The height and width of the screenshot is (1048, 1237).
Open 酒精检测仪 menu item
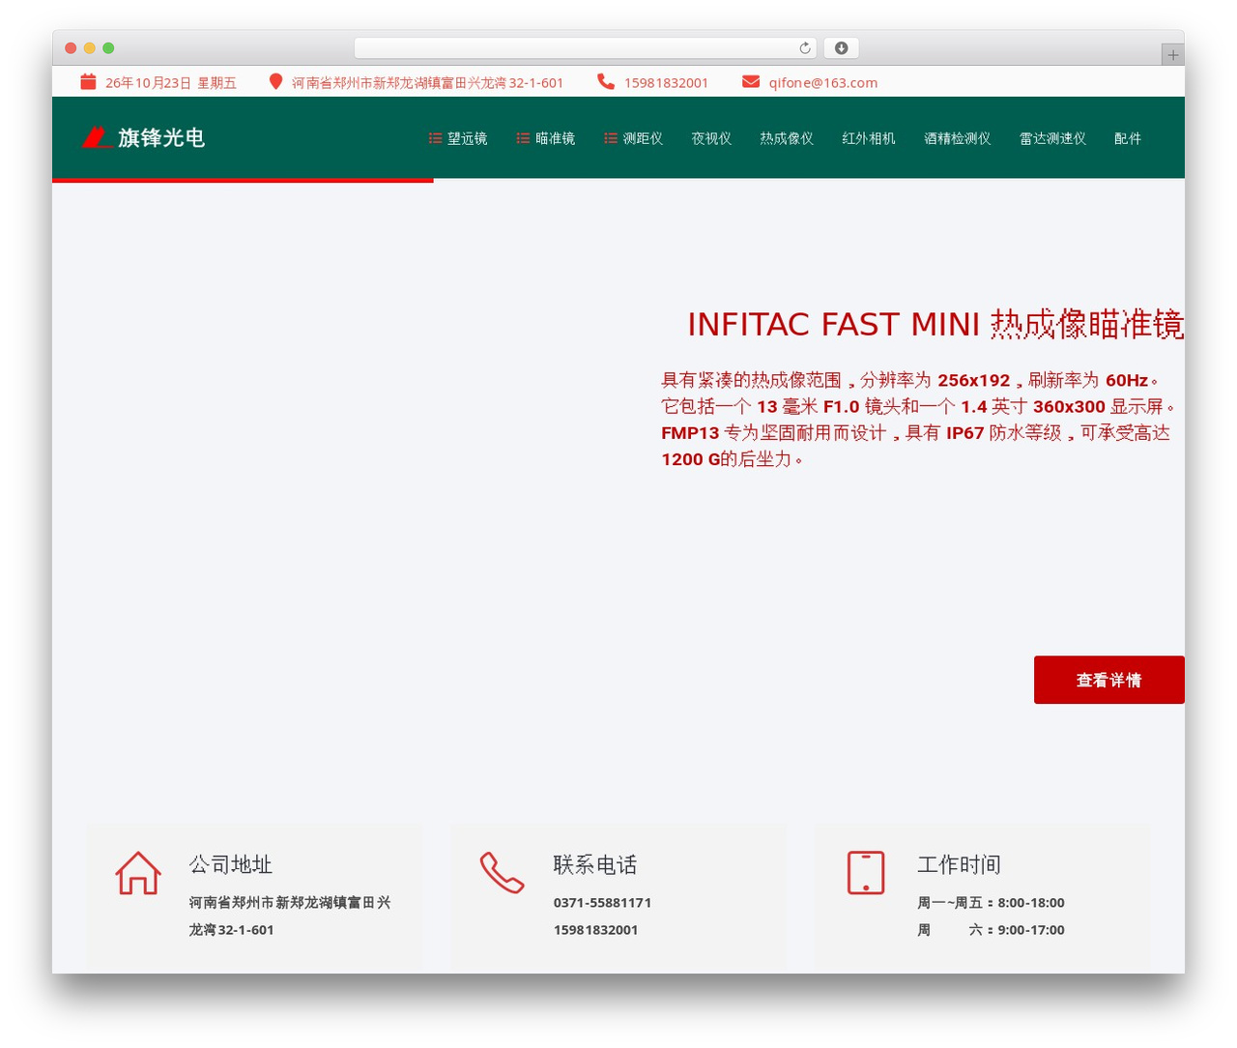pyautogui.click(x=958, y=138)
